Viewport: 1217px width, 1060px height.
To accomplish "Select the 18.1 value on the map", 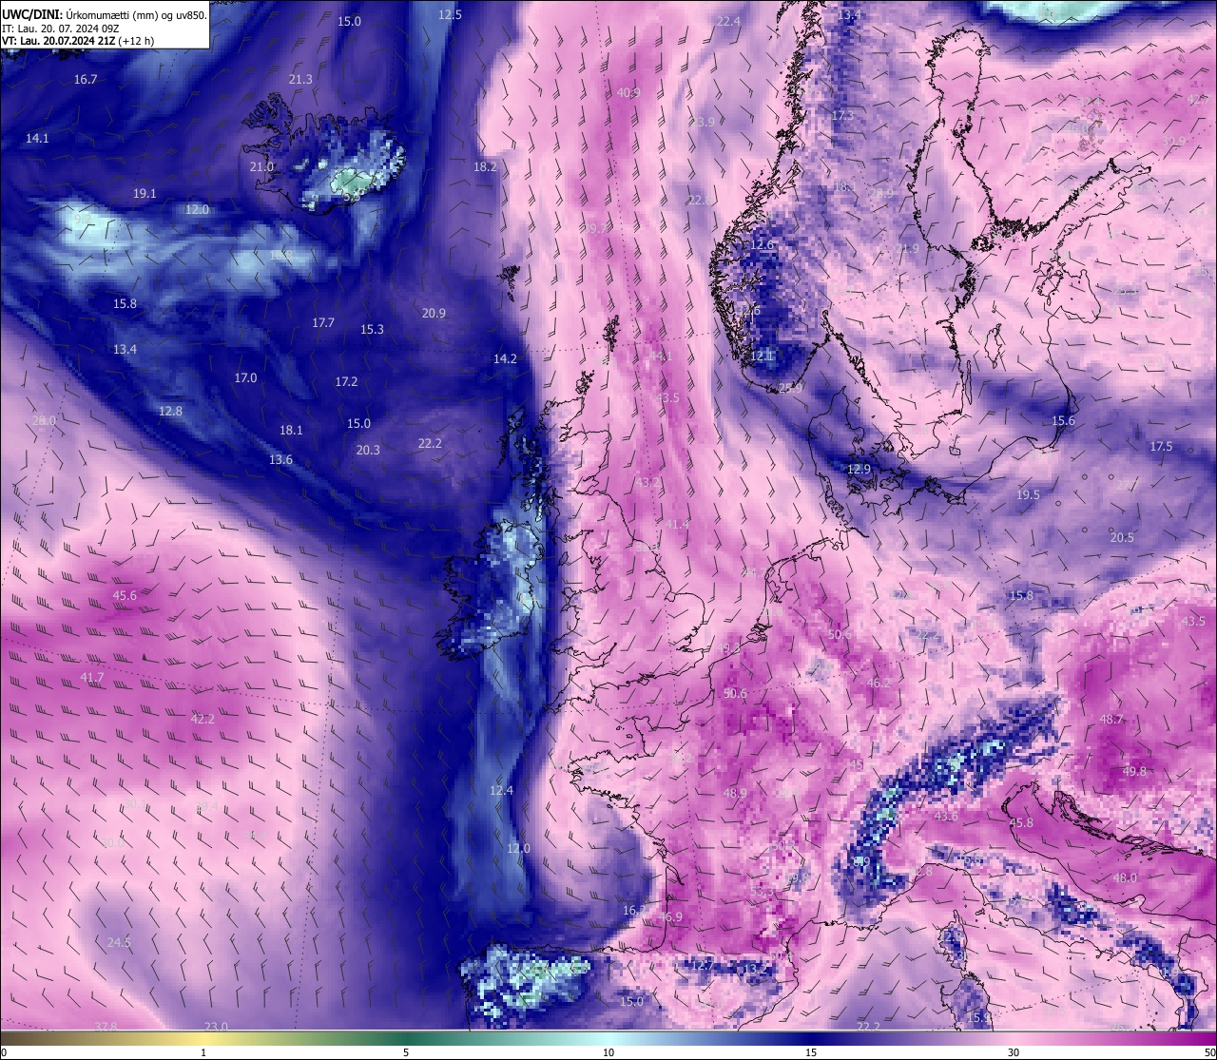I will click(x=291, y=430).
